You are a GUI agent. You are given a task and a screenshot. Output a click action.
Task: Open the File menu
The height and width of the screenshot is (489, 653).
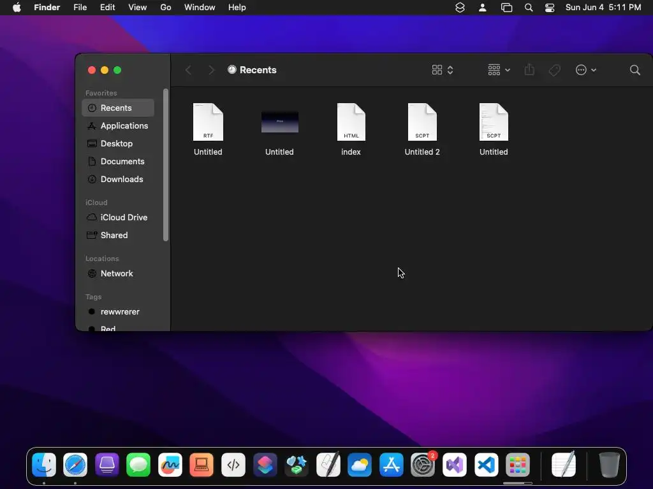[x=80, y=8]
